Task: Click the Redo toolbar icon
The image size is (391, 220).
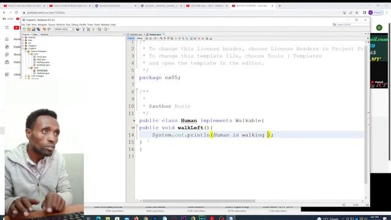Action: (49, 29)
